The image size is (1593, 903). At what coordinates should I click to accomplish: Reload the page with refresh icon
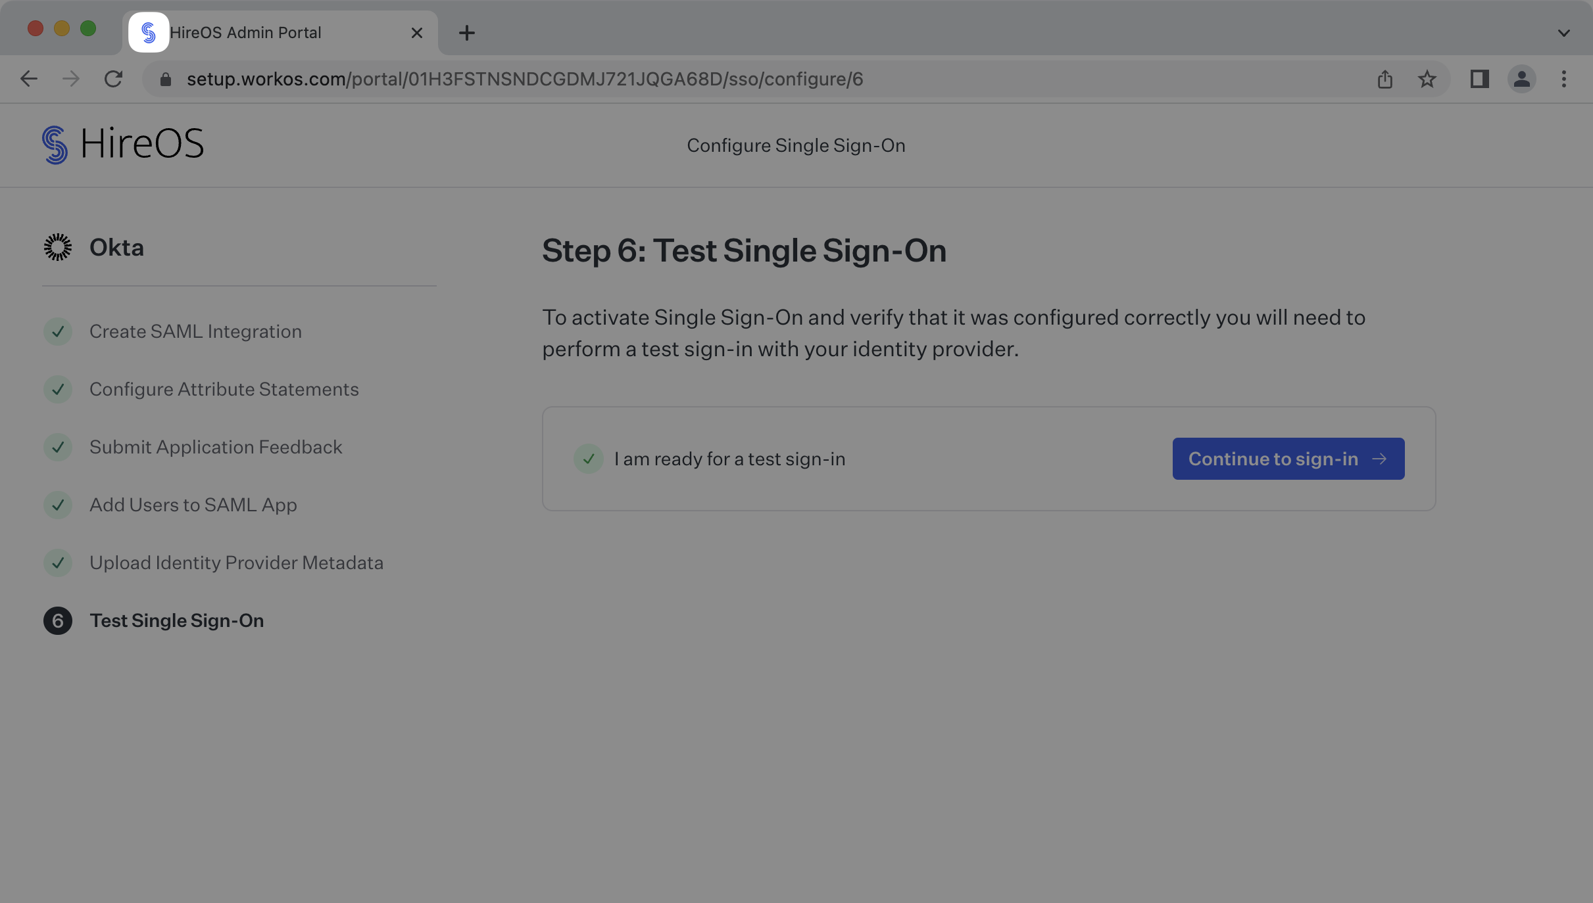pos(113,79)
